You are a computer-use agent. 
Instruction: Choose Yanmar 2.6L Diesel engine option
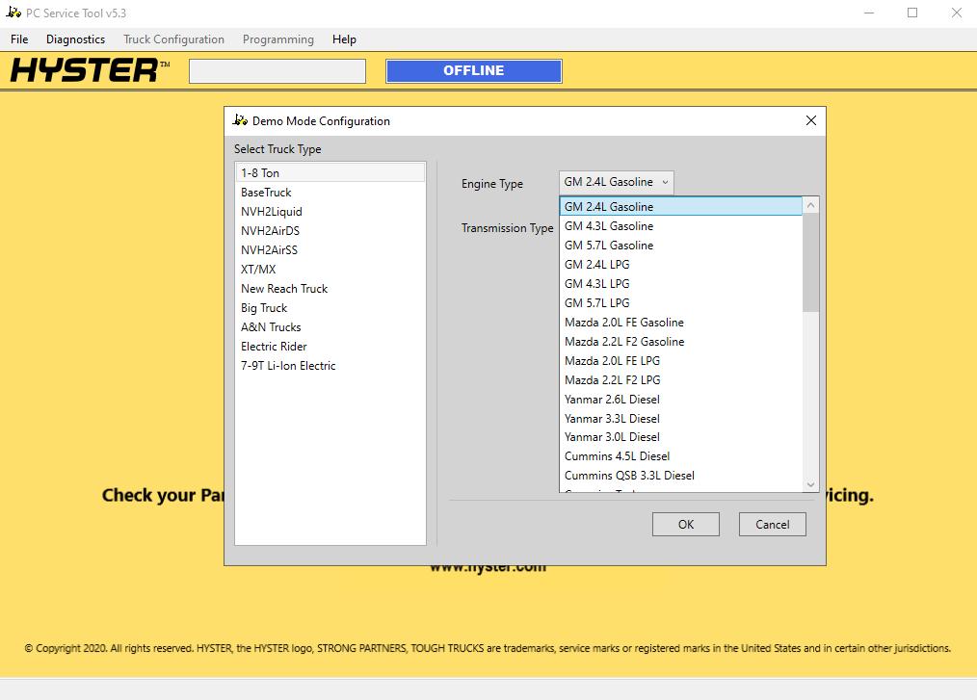[x=612, y=399]
